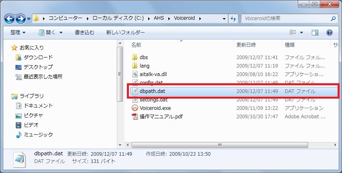
Task: Toggle the preview pane icon
Action: coord(315,32)
